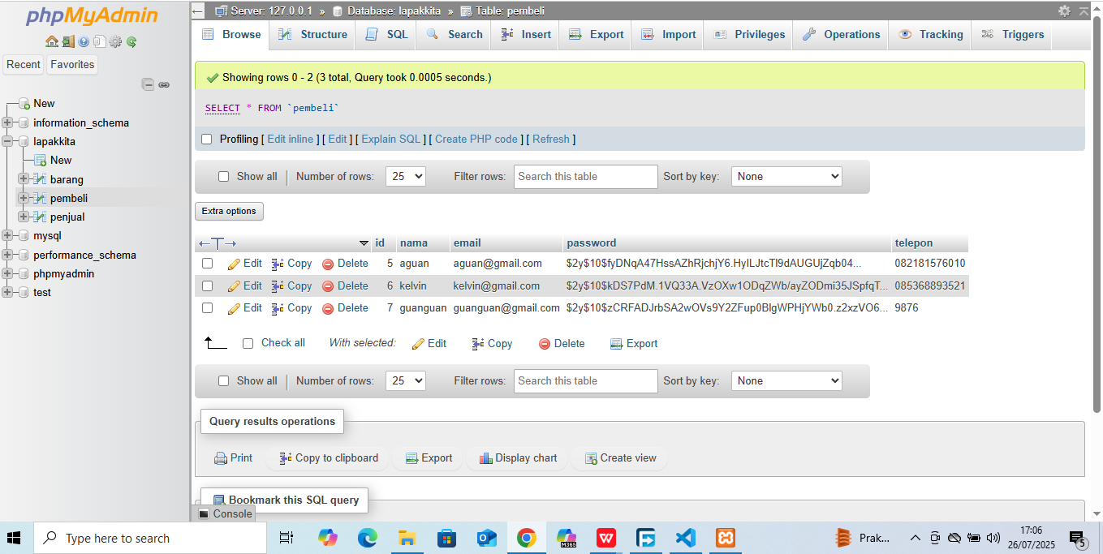Viewport: 1103px width, 554px height.
Task: Switch to Search tab
Action: click(x=455, y=34)
